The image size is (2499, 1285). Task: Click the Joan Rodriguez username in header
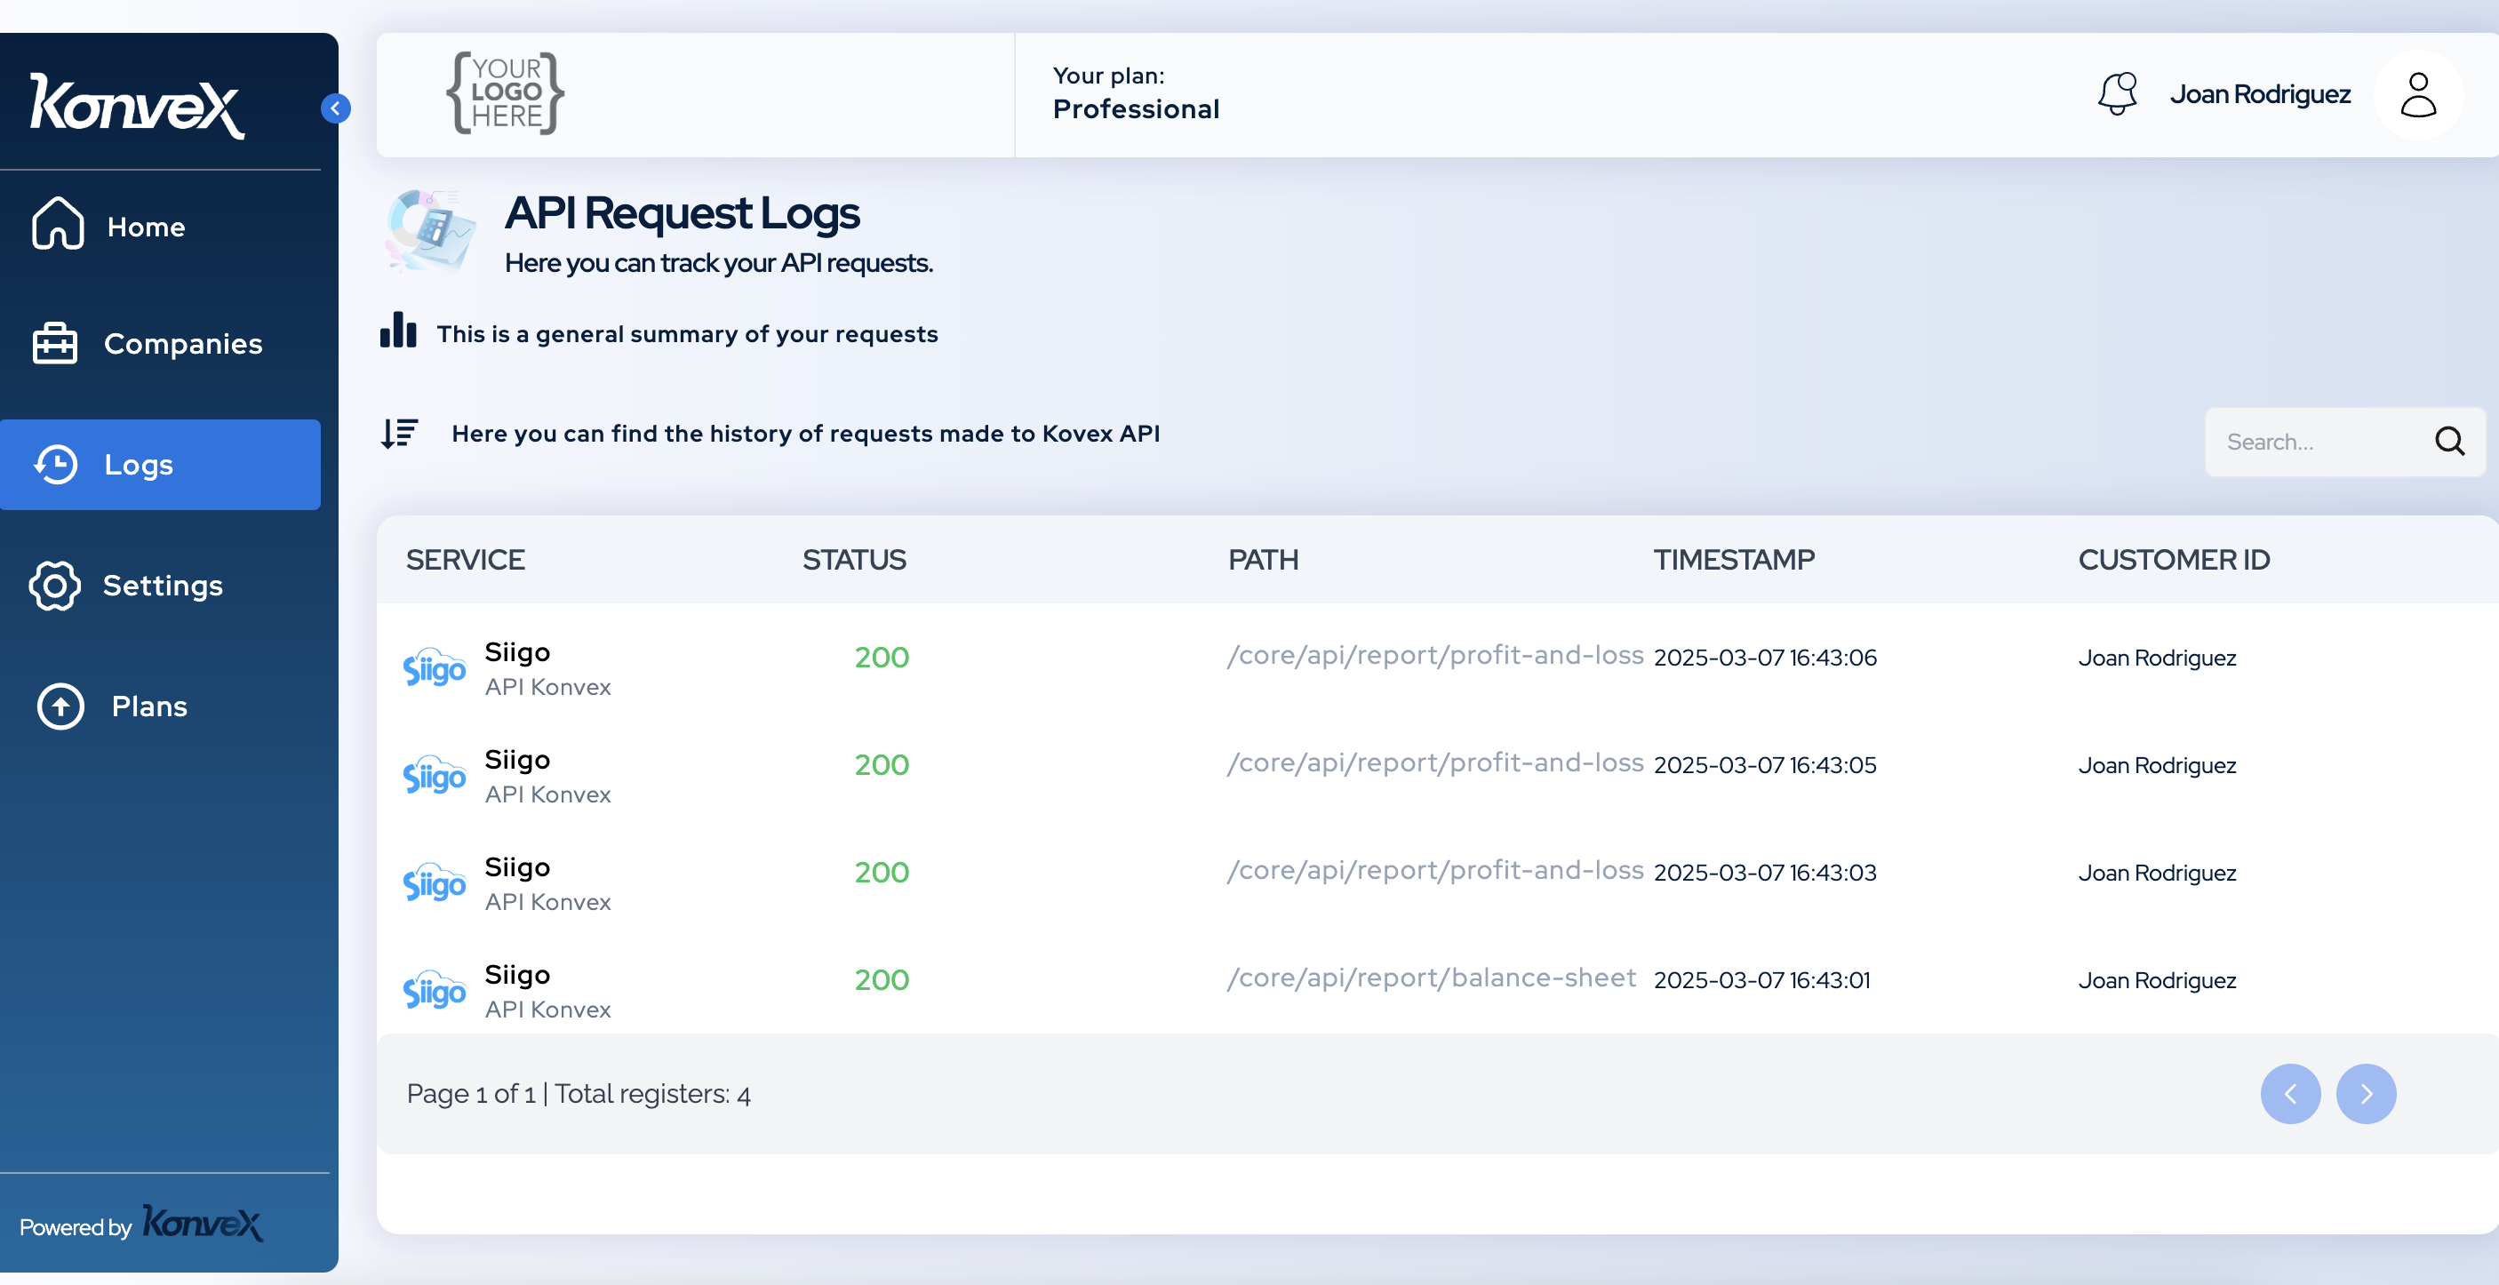pyautogui.click(x=2259, y=94)
